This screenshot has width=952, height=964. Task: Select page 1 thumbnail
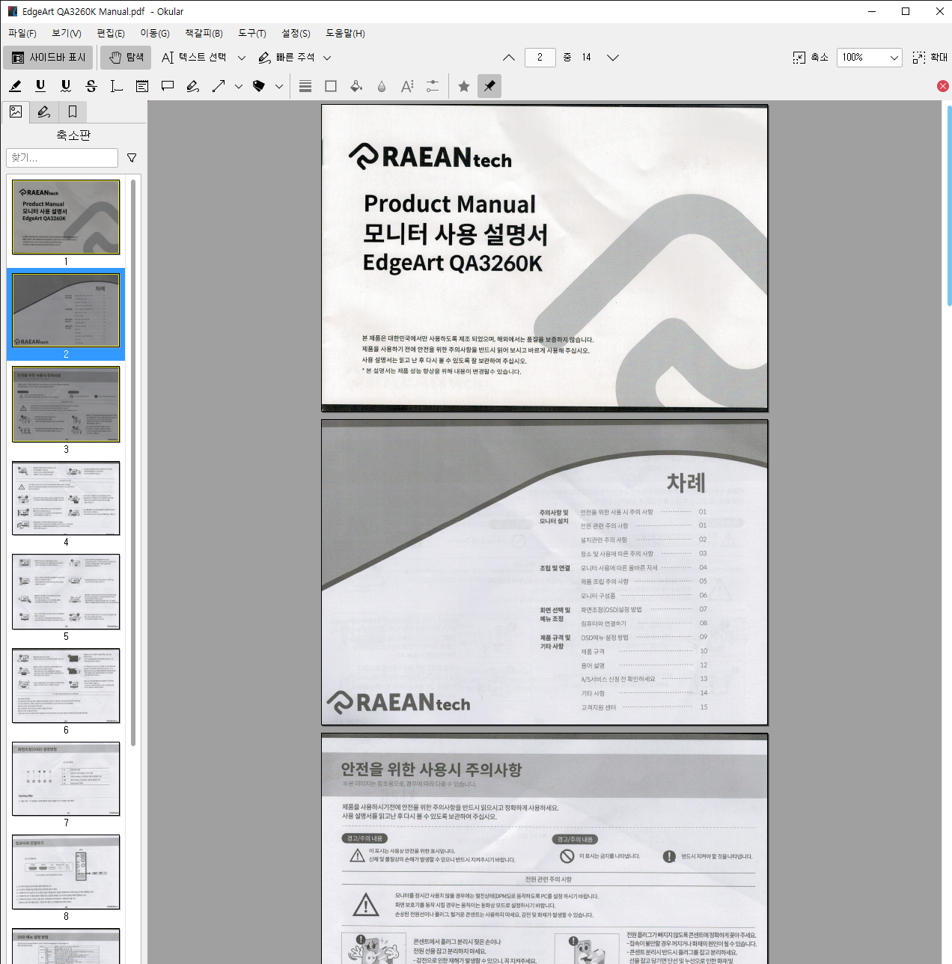[x=66, y=217]
